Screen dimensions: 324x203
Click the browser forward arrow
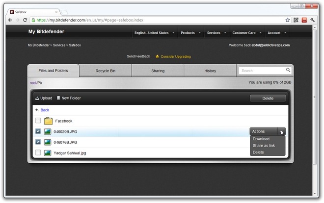pyautogui.click(x=18, y=20)
